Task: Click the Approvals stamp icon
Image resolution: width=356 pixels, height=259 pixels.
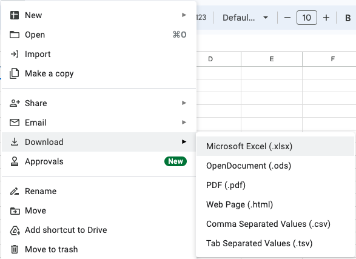Action: [15, 161]
